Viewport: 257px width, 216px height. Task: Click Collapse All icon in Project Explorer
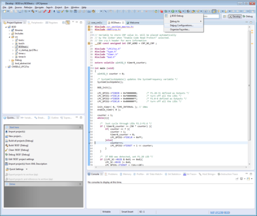64,23
